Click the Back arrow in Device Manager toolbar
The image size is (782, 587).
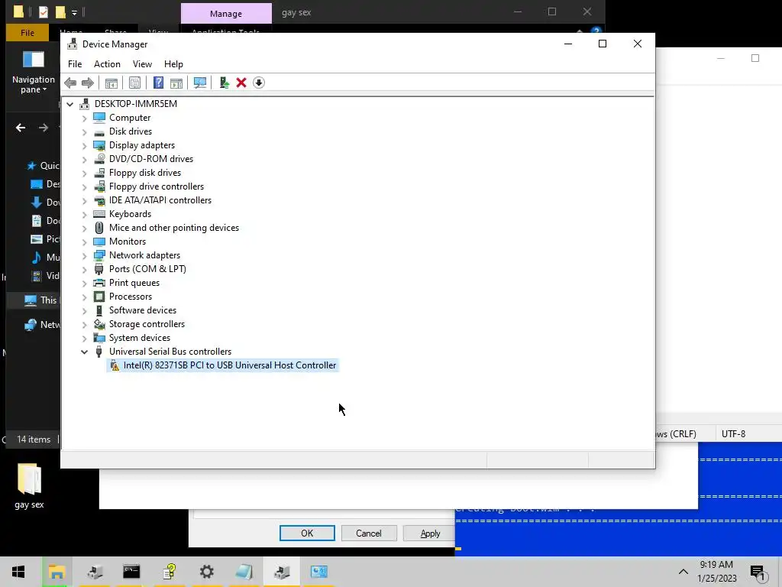click(70, 83)
